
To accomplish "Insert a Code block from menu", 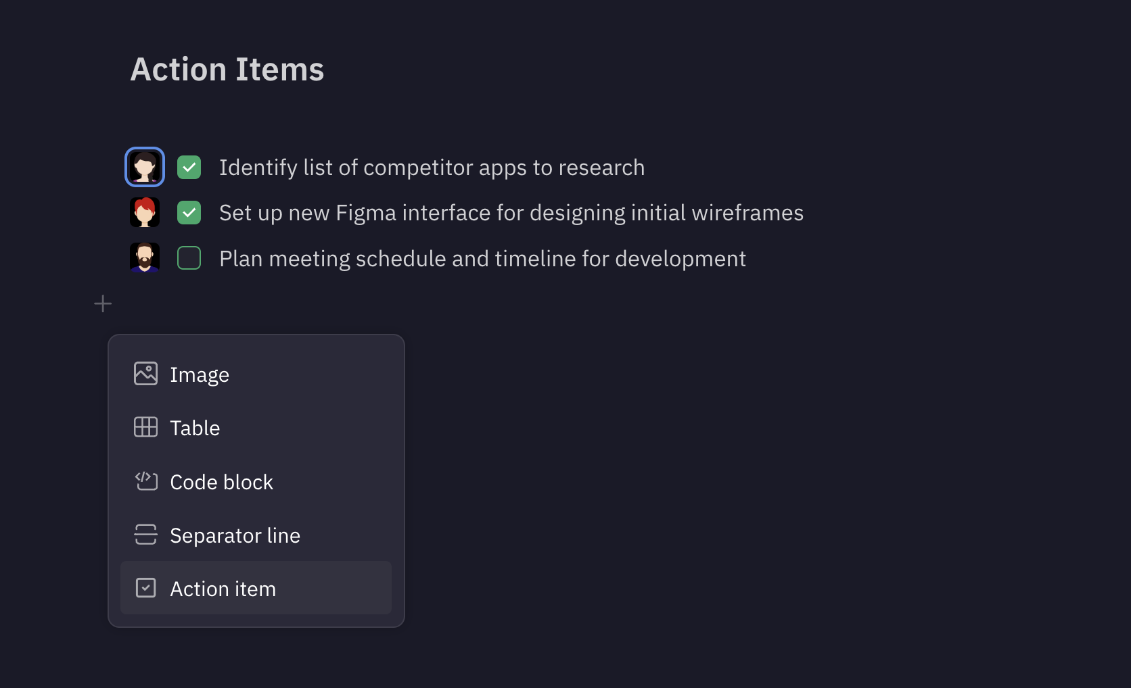I will [x=221, y=482].
